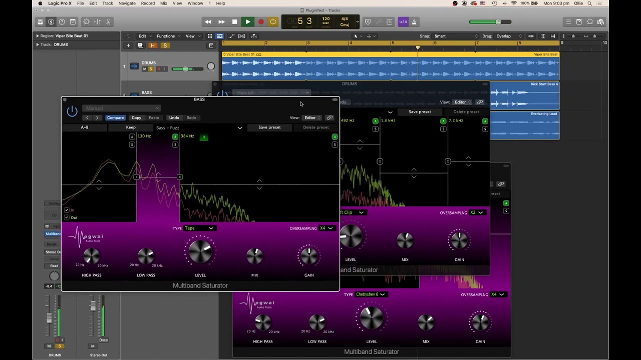Click the Duplicate Track icon
This screenshot has height=360, width=641.
click(140, 45)
